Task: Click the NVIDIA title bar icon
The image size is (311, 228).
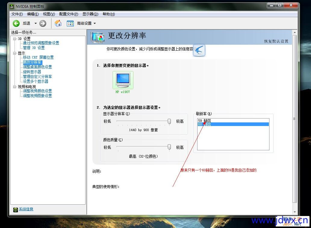Action: pyautogui.click(x=12, y=6)
